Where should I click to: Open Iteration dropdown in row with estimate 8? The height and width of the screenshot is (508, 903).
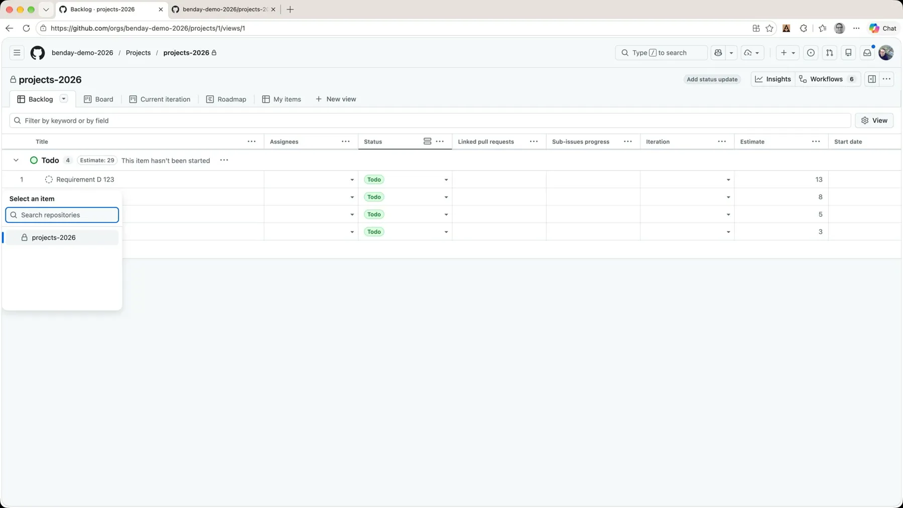click(728, 197)
